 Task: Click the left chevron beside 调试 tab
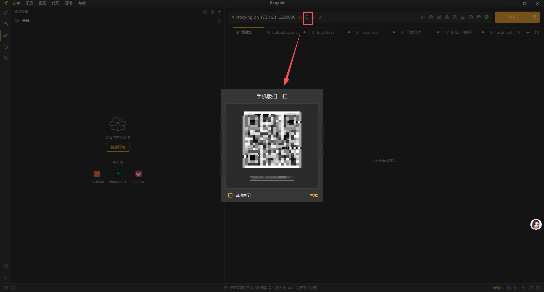pyautogui.click(x=229, y=32)
